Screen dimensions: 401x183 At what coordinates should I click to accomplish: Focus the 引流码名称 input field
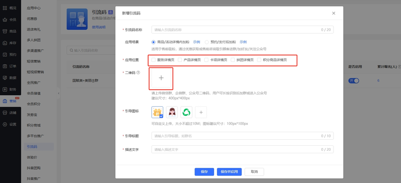point(242,30)
